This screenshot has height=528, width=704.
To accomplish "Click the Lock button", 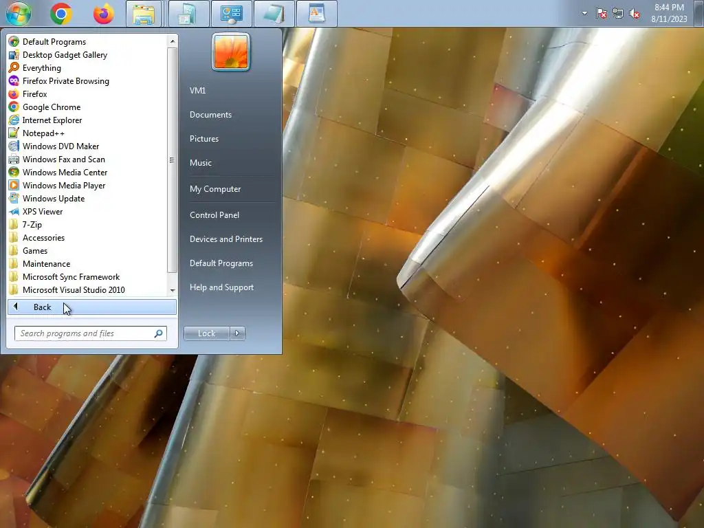I will point(206,333).
